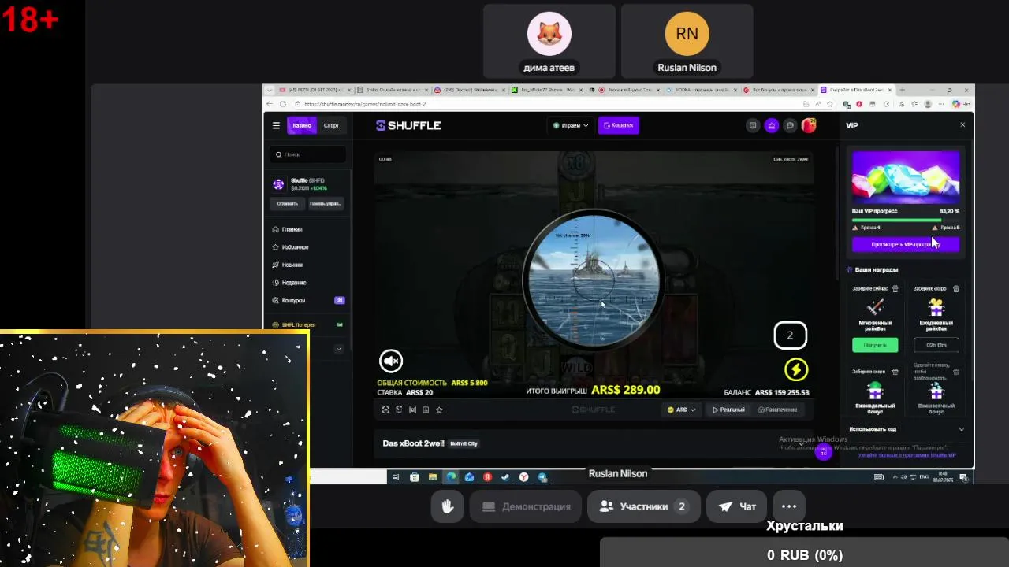The image size is (1009, 567).
Task: Open chat bubble icon in header
Action: (x=790, y=125)
